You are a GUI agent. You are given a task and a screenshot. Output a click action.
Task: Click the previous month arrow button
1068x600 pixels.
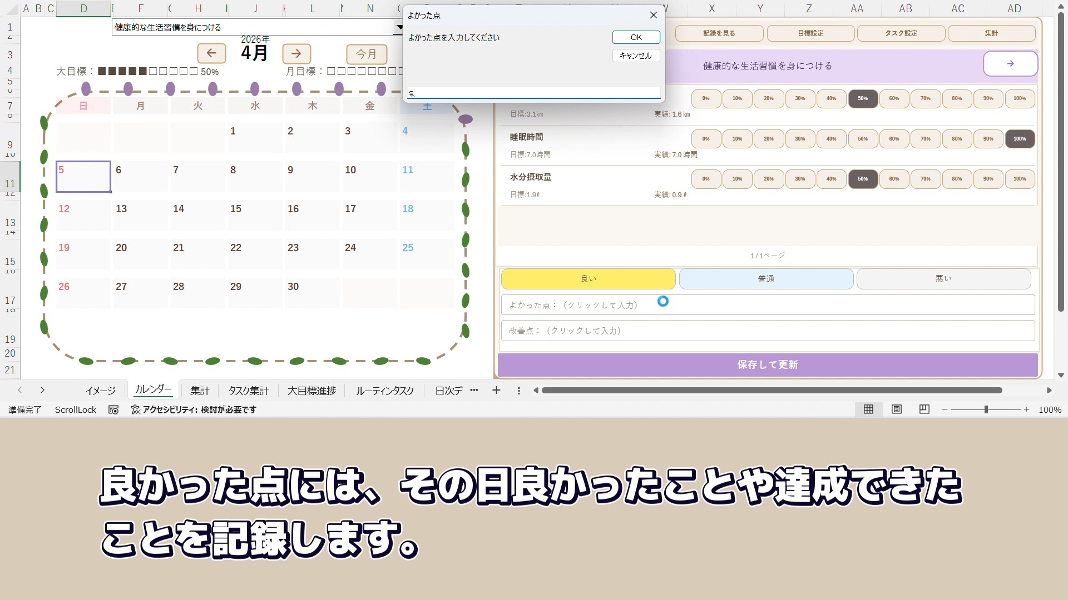pos(211,53)
